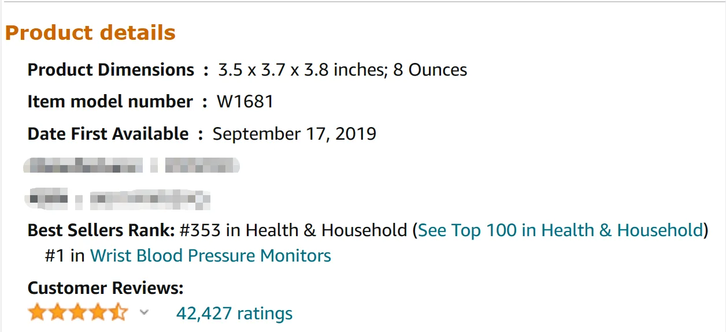Click the second blurred detail row
Viewport: 726px width, 332px height.
(x=117, y=199)
